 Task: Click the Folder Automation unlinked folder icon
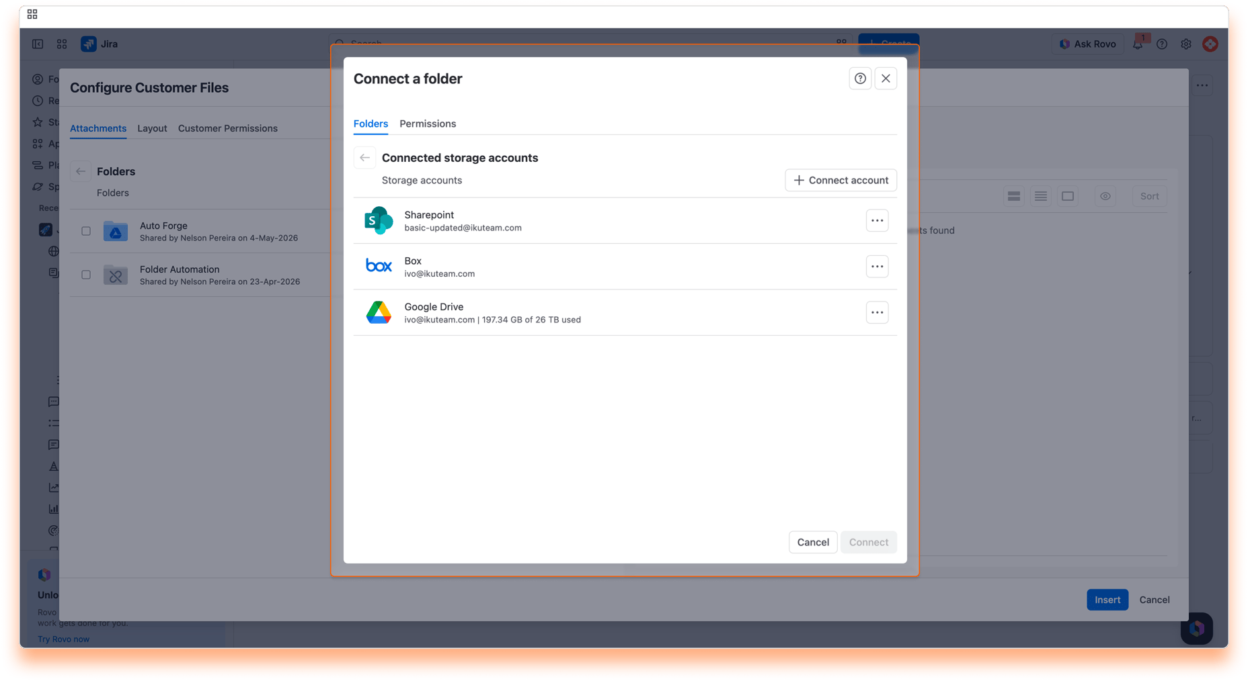pyautogui.click(x=116, y=275)
